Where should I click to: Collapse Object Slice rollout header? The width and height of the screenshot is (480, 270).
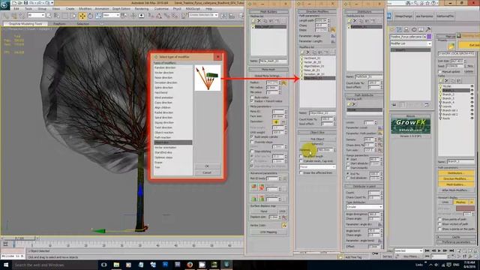click(x=317, y=132)
